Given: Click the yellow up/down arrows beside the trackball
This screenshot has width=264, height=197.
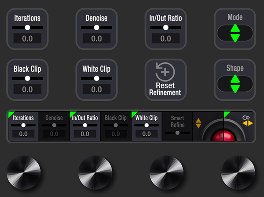Looking at the screenshot, I should 198,123.
